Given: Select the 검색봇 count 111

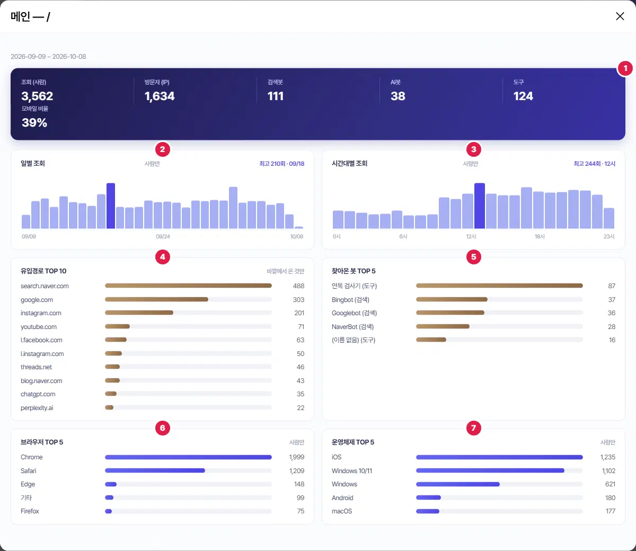Looking at the screenshot, I should point(276,96).
